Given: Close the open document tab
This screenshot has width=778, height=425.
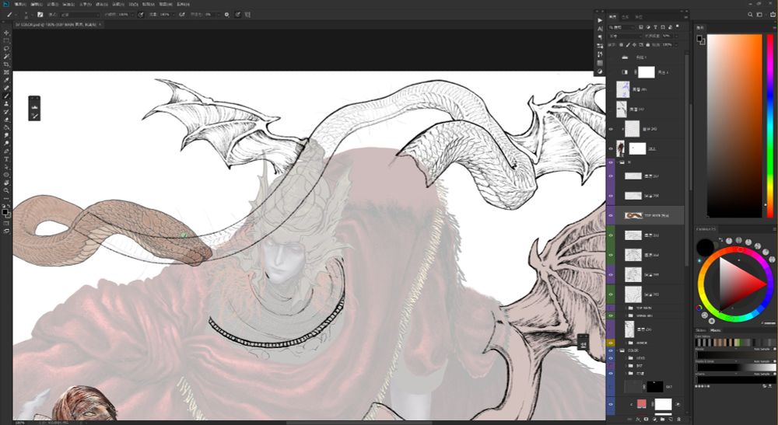Looking at the screenshot, I should coord(100,24).
